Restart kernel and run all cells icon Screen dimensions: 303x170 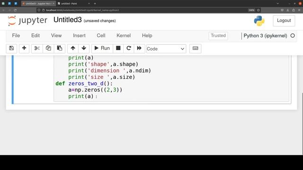point(139,48)
